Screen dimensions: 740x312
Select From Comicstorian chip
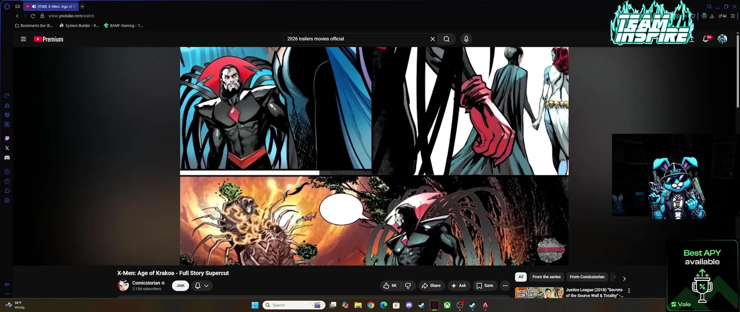pyautogui.click(x=587, y=277)
